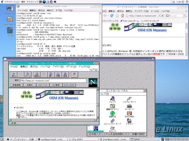The height and width of the screenshot is (141, 189).
Task: Click Netscape ホーム home toolbar button
Action: (x=28, y=75)
